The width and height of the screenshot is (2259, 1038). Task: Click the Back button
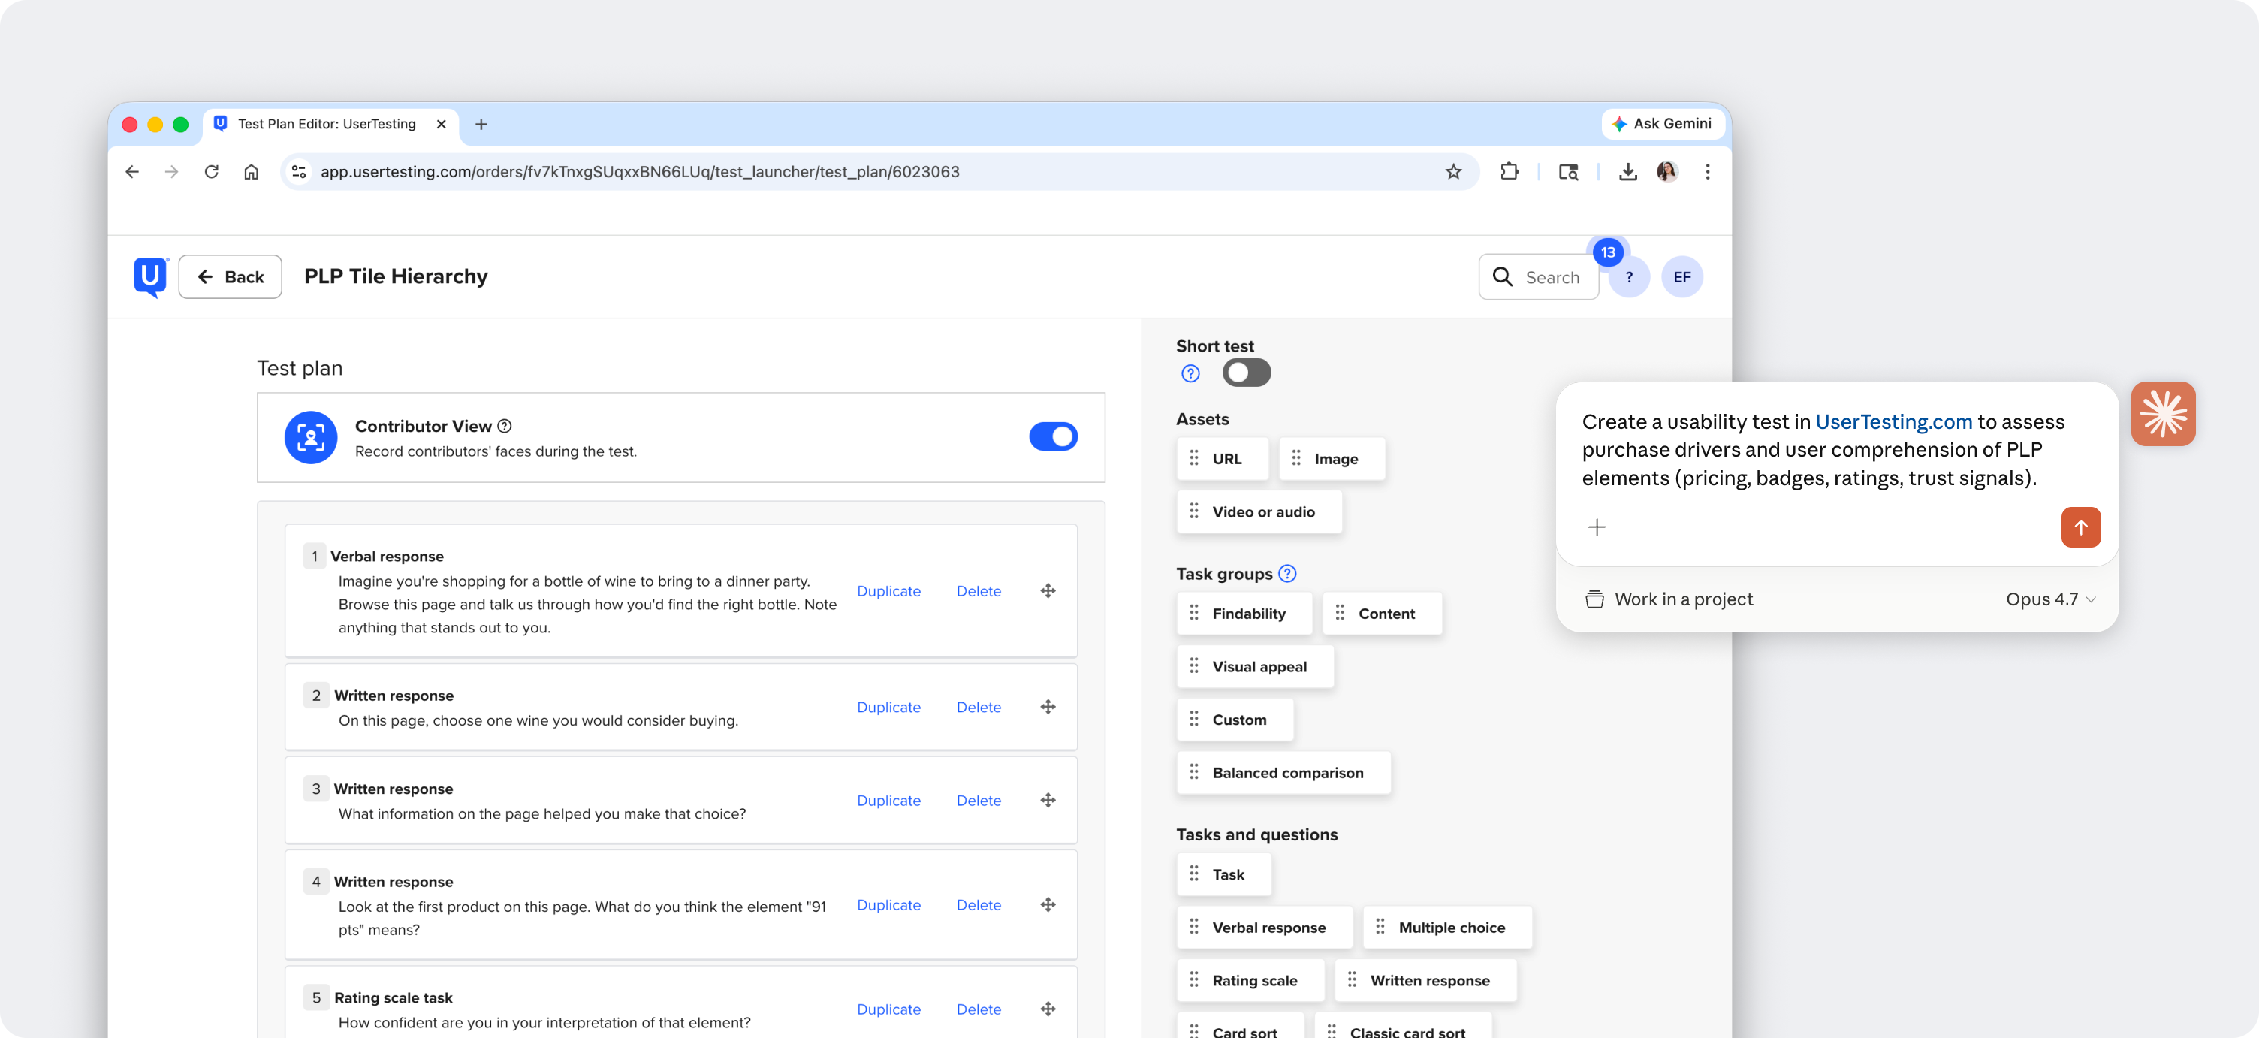[x=230, y=277]
